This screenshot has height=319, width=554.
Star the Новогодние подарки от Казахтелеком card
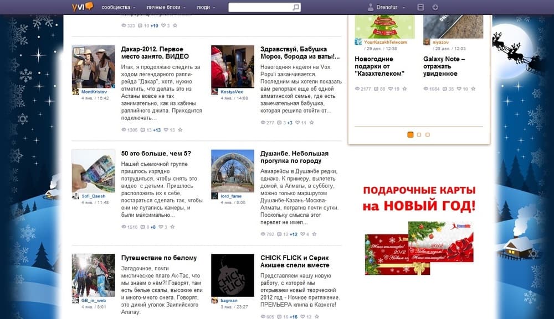click(405, 89)
